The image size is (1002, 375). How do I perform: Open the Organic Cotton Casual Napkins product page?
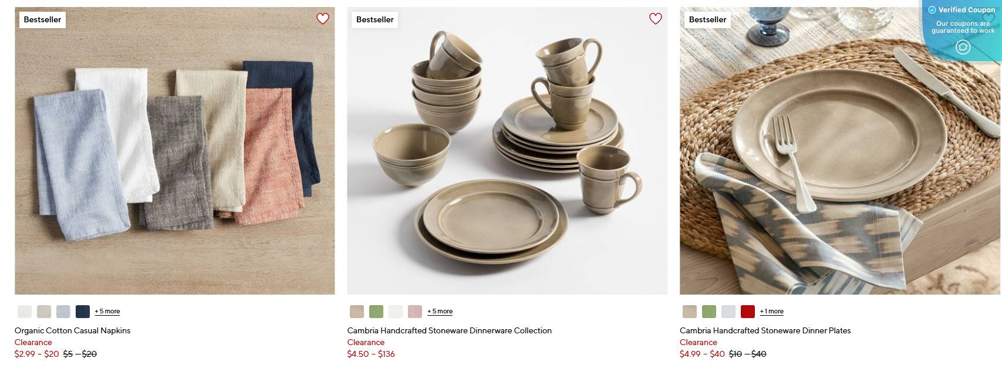click(x=72, y=330)
